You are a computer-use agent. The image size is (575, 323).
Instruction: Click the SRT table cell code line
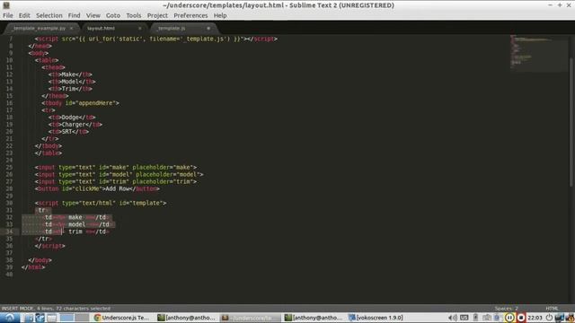pyautogui.click(x=68, y=132)
